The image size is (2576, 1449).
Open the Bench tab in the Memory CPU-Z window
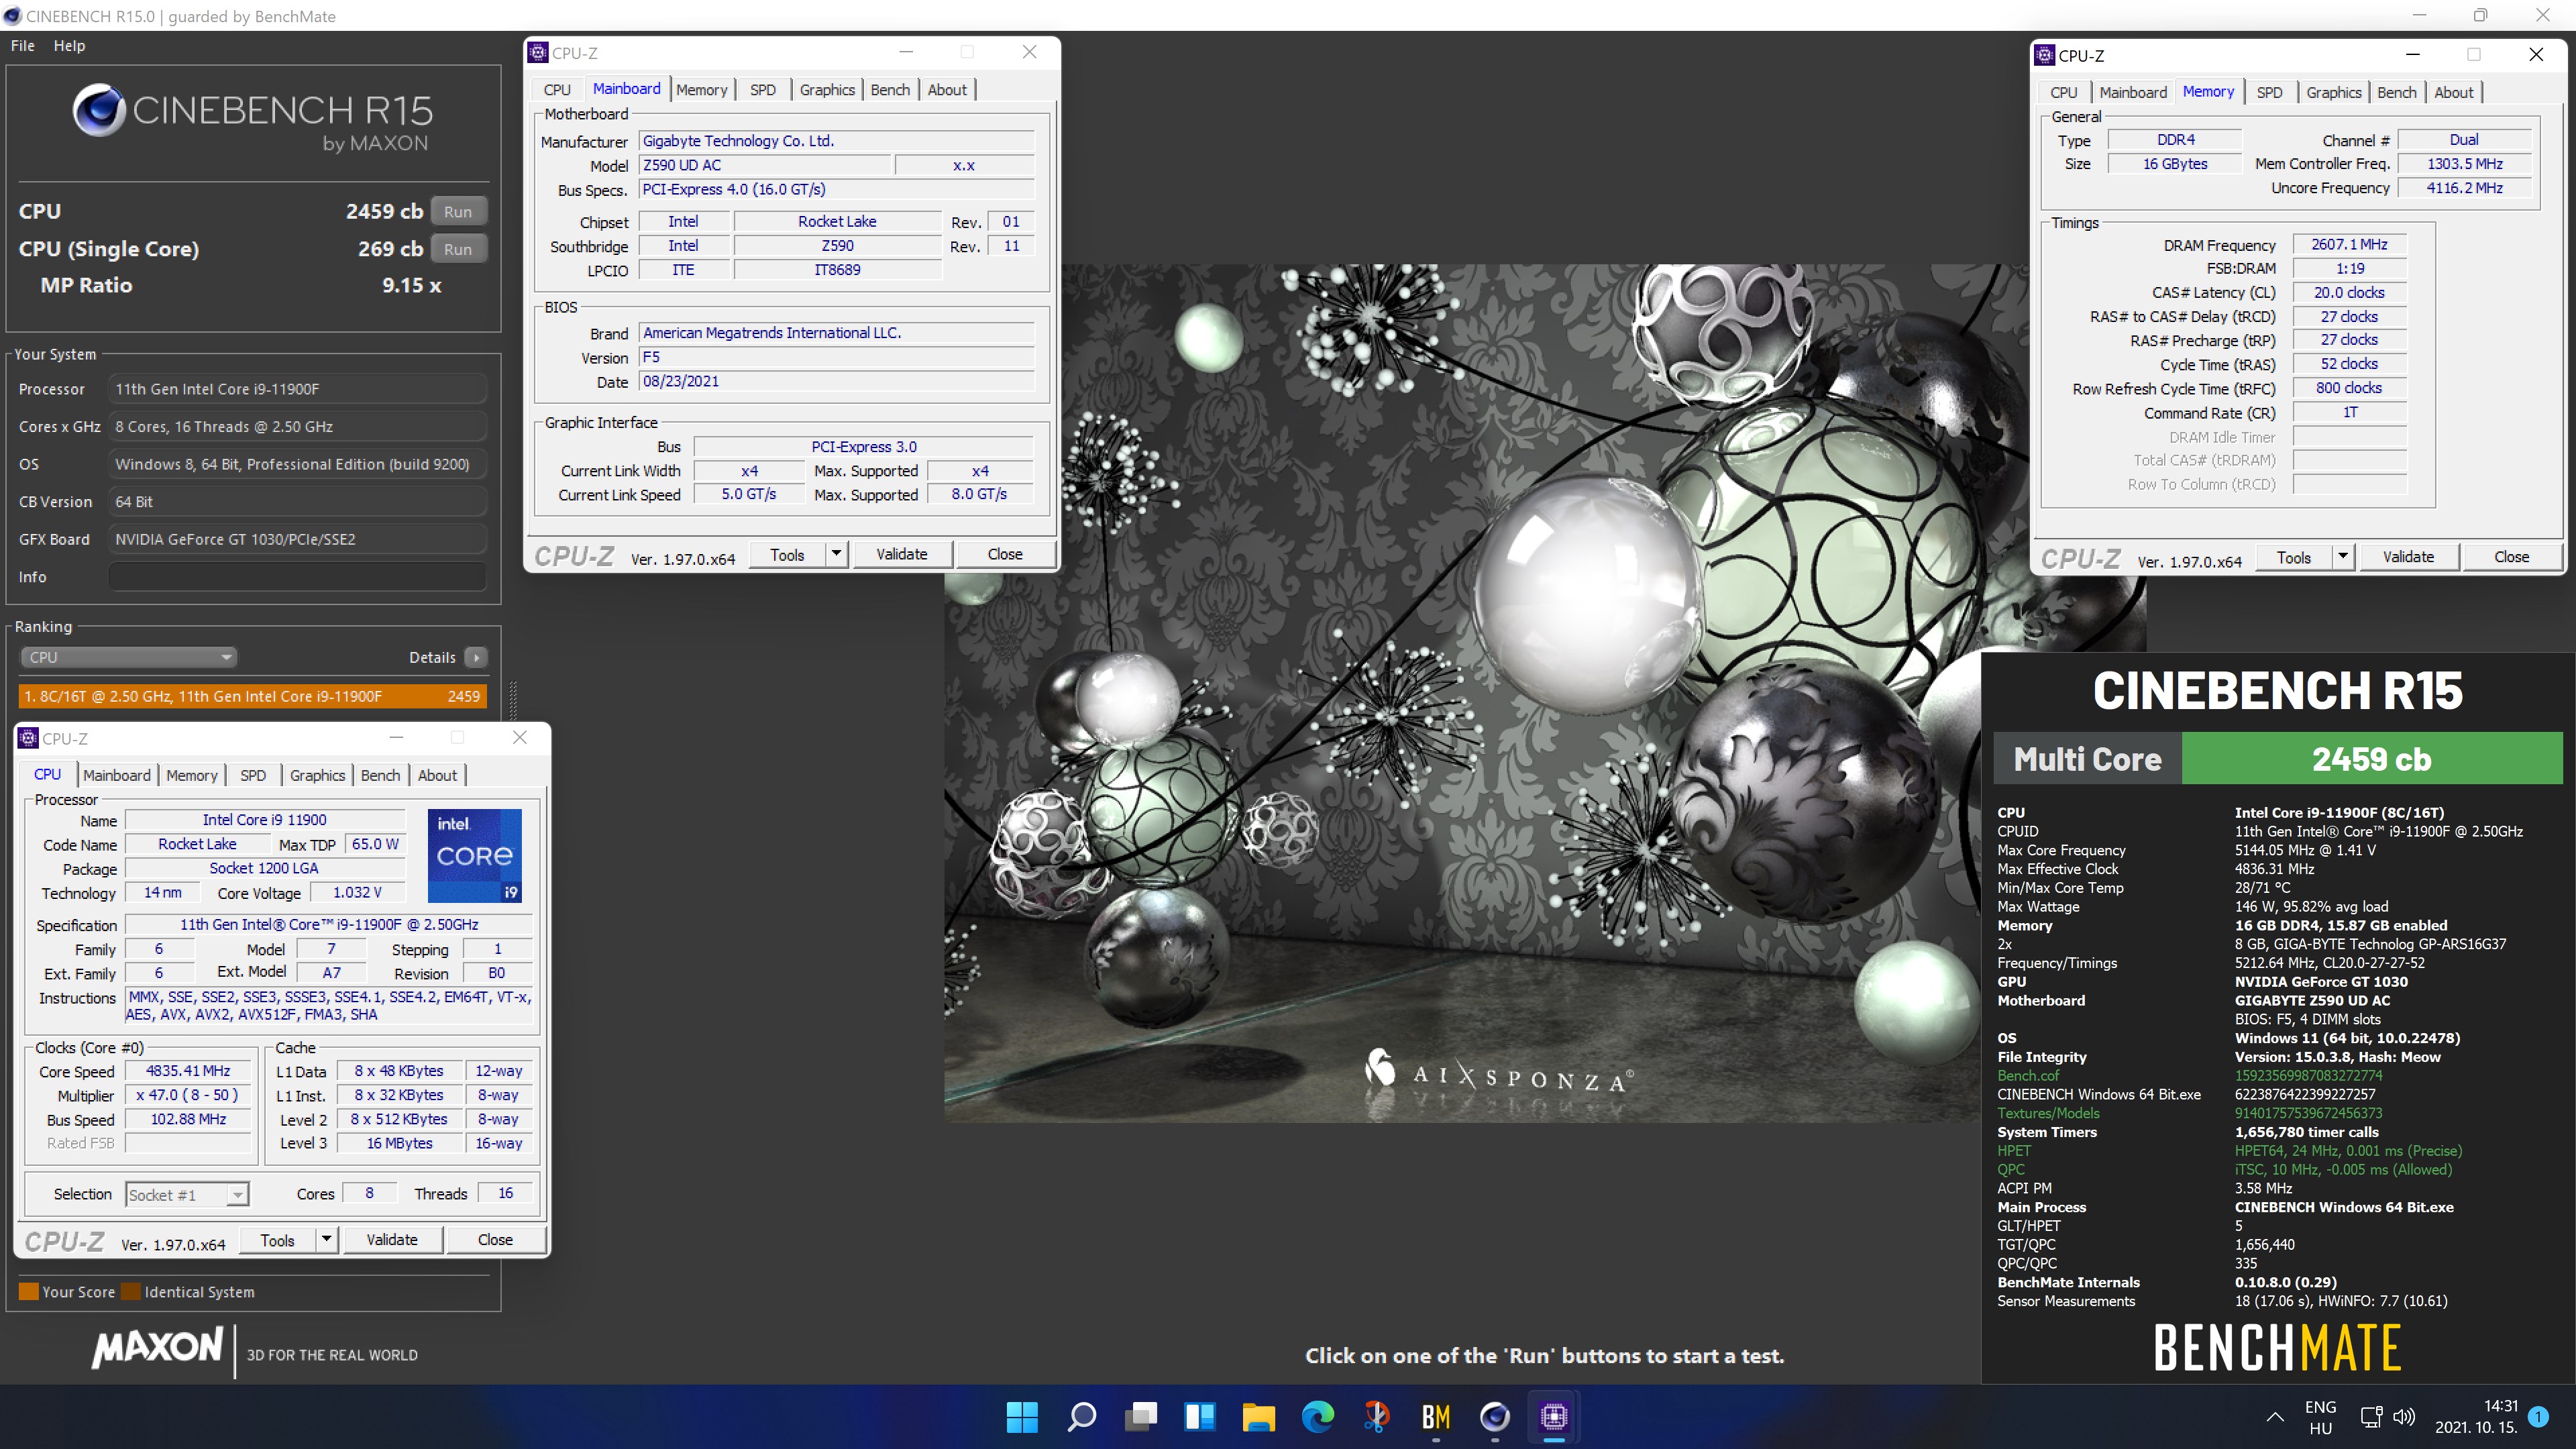click(2396, 92)
